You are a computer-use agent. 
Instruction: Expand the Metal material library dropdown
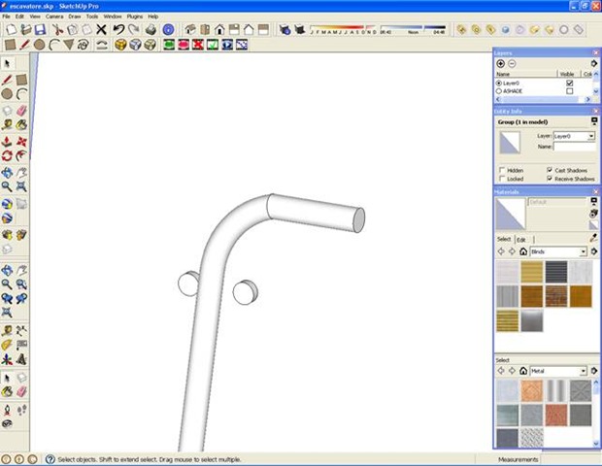pyautogui.click(x=583, y=371)
